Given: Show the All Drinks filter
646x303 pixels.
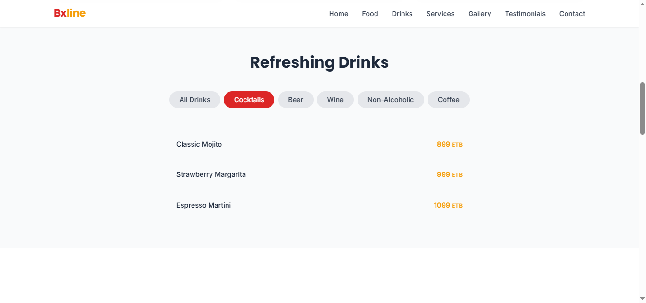Looking at the screenshot, I should 194,100.
